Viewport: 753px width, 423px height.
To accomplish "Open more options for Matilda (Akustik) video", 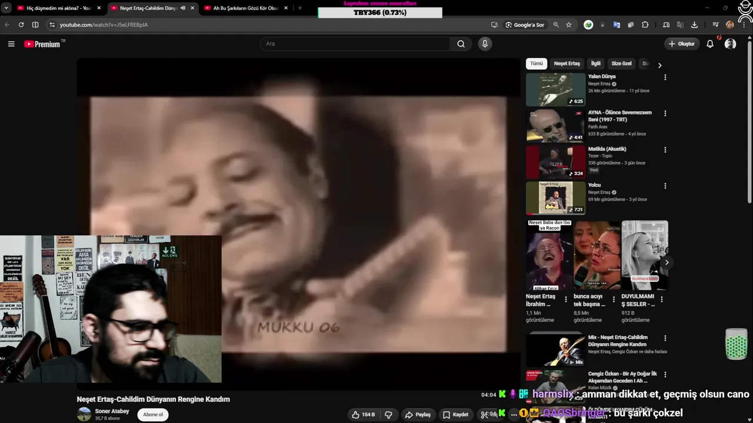I will 665,150.
